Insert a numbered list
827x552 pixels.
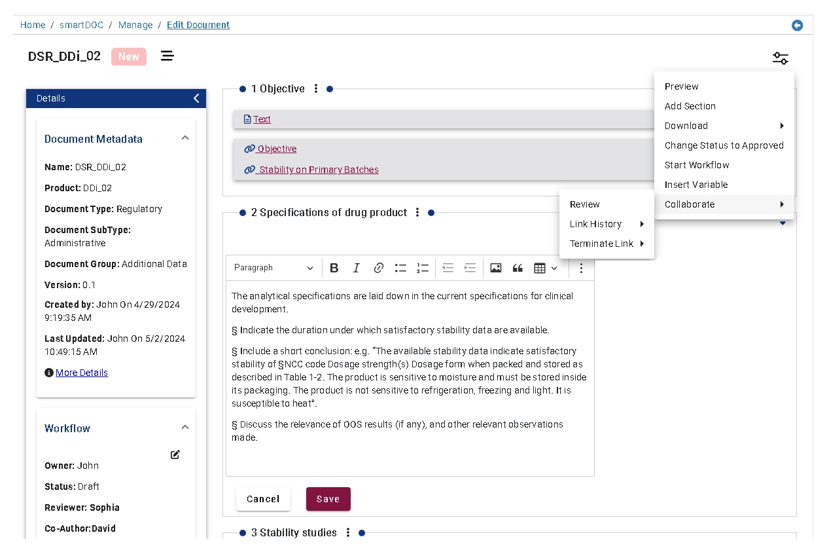point(423,268)
